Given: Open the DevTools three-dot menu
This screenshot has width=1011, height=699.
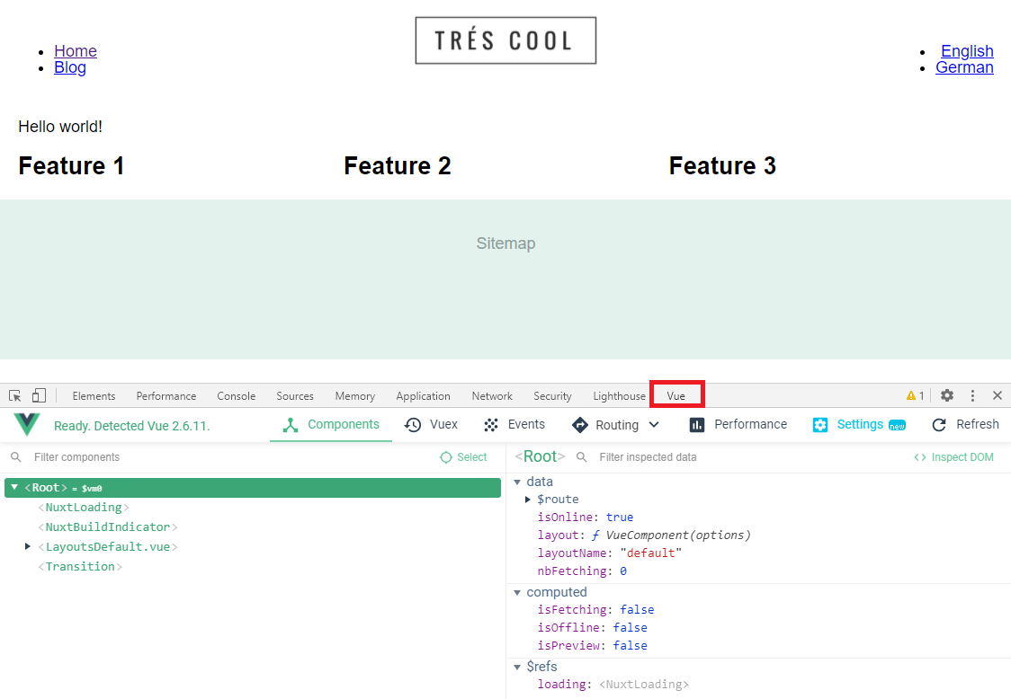Looking at the screenshot, I should coord(972,395).
